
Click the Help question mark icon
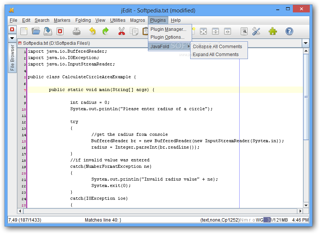pyautogui.click(x=289, y=31)
